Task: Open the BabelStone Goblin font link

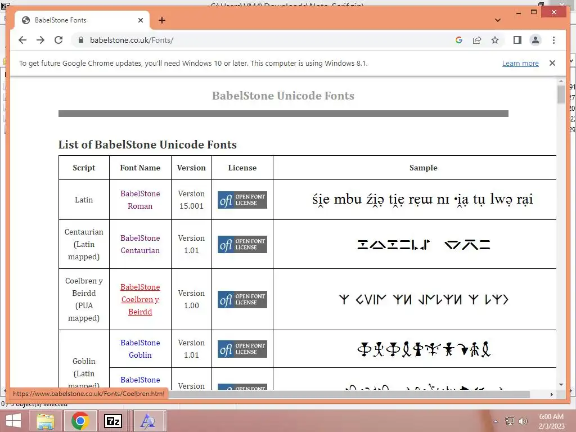Action: 140,349
